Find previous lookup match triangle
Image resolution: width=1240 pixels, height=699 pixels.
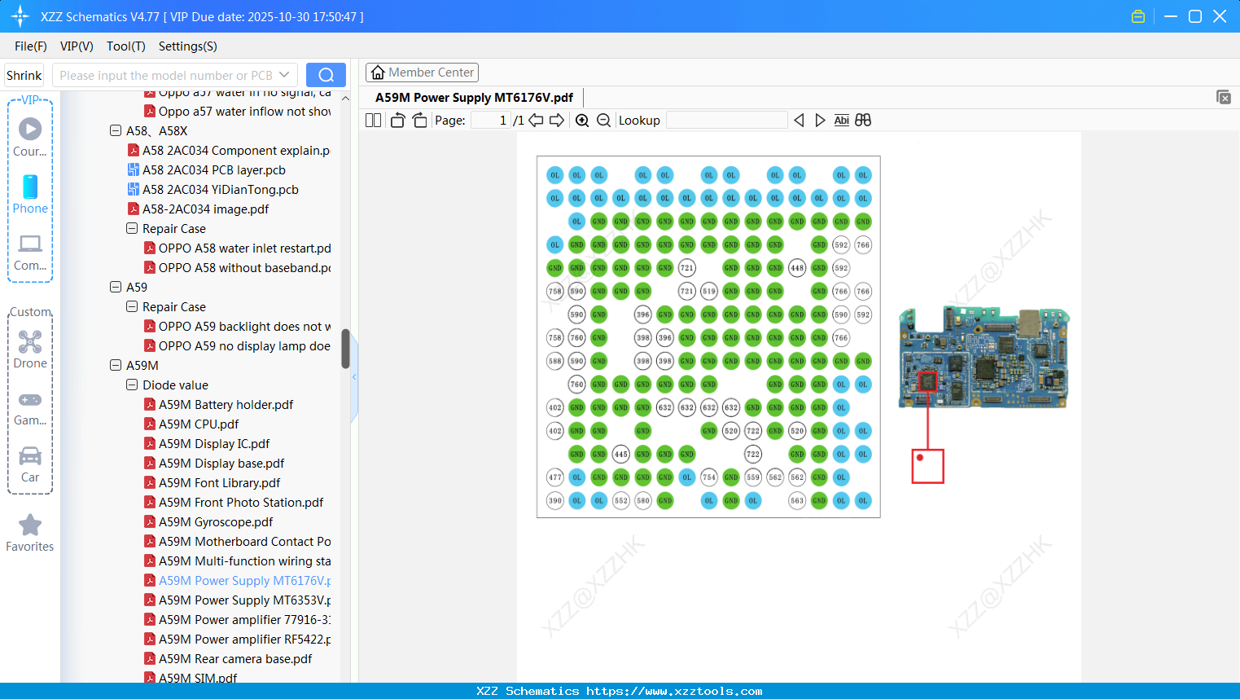[x=799, y=121]
